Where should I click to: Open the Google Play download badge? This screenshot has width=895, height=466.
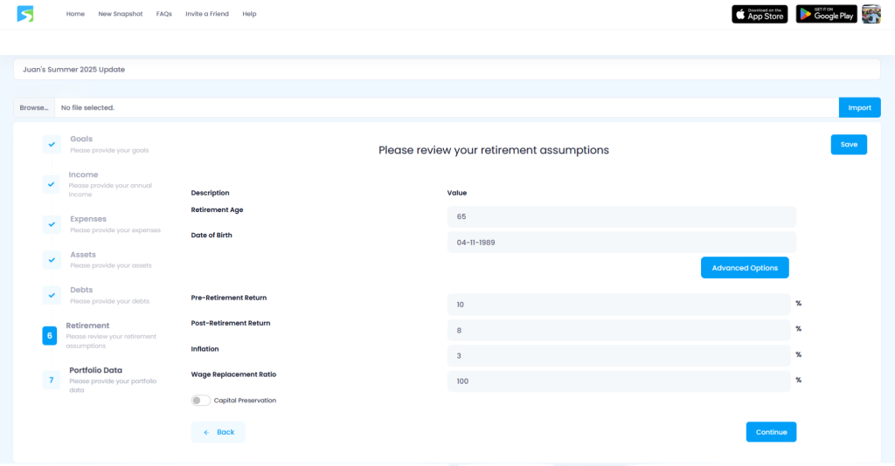pos(826,14)
